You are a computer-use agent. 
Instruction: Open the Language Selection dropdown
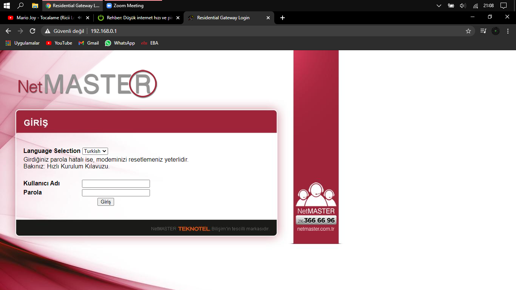coord(95,151)
